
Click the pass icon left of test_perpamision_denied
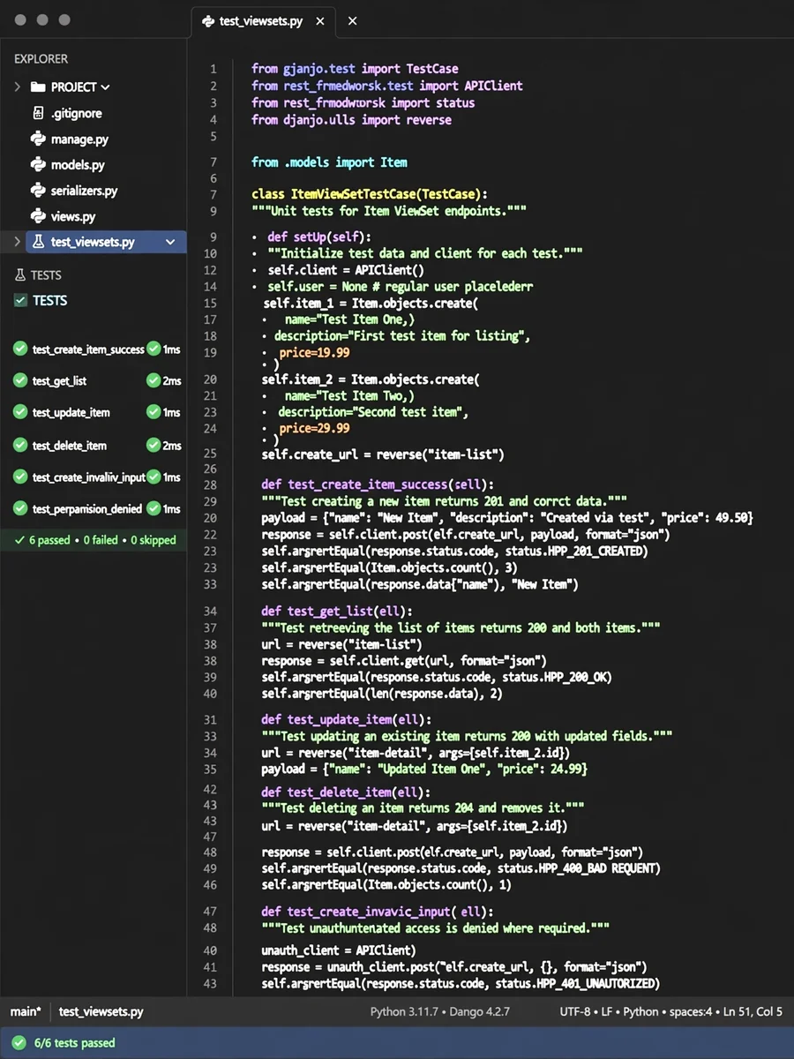(x=20, y=509)
